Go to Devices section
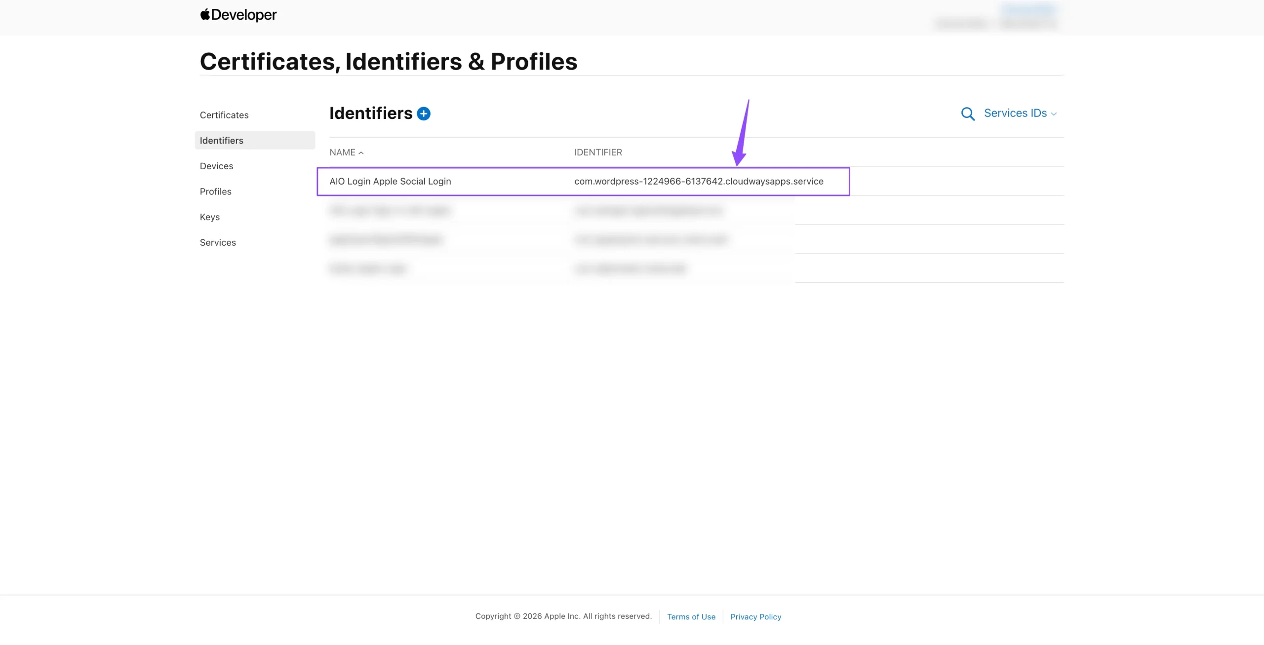The height and width of the screenshot is (645, 1264). (x=216, y=166)
